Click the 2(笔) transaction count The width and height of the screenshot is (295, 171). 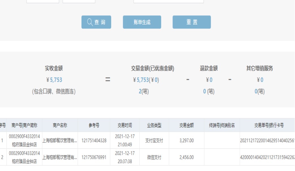[143, 91]
